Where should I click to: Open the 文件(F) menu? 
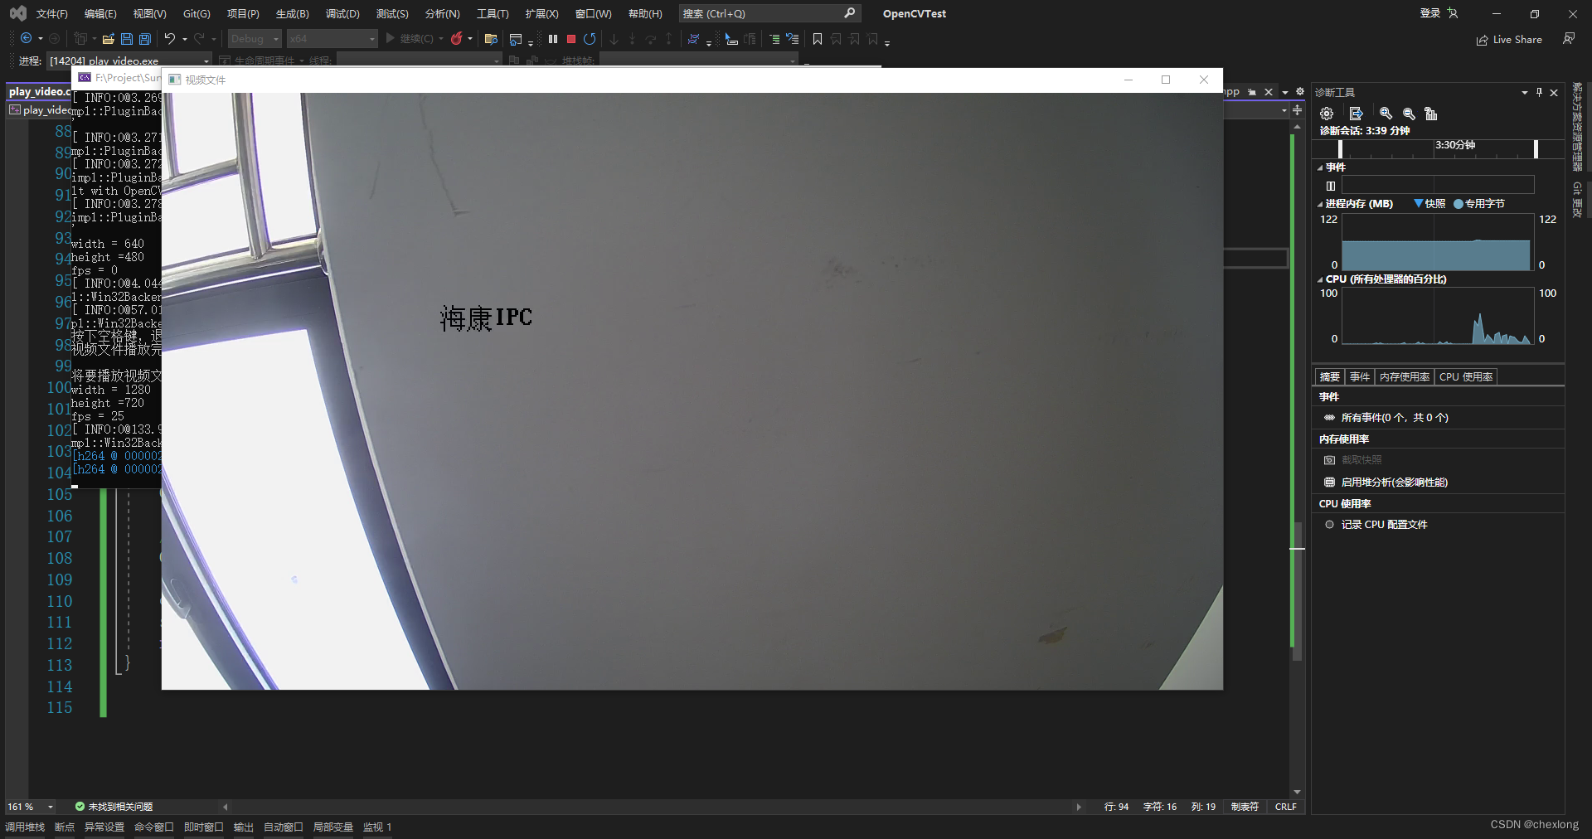52,13
